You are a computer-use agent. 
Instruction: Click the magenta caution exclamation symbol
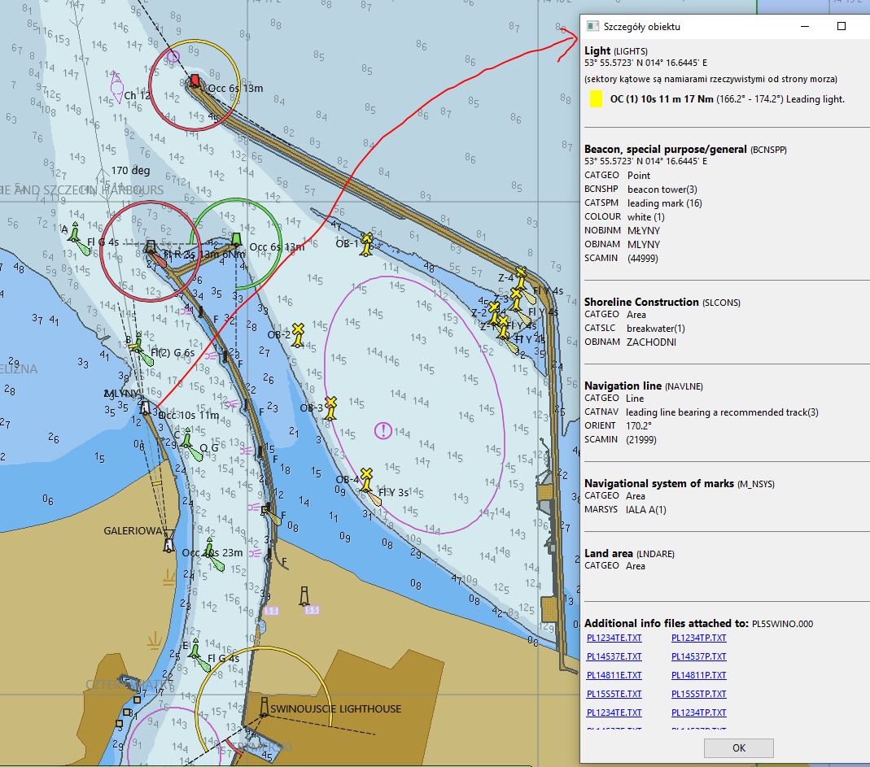[x=383, y=430]
